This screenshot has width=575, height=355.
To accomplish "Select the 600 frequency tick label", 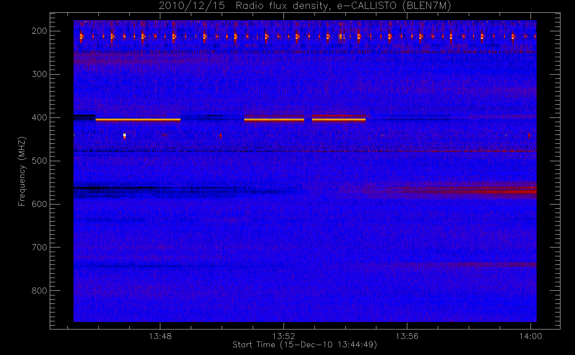I will (39, 204).
